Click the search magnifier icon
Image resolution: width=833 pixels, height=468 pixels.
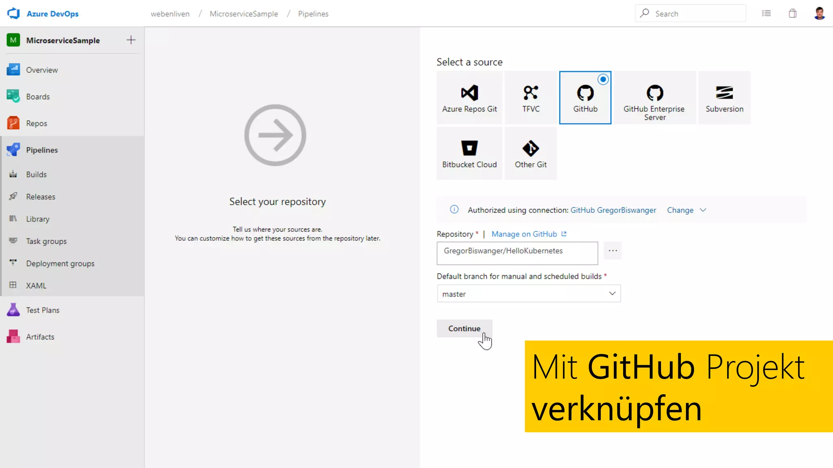(x=644, y=13)
